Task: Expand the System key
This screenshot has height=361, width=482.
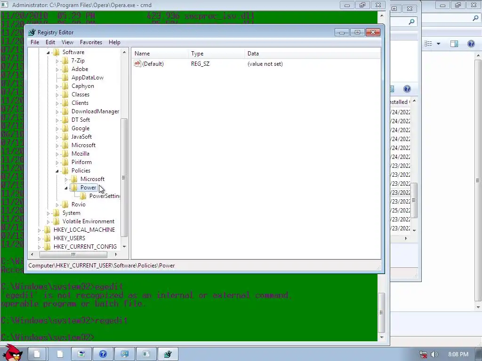Action: (48, 213)
